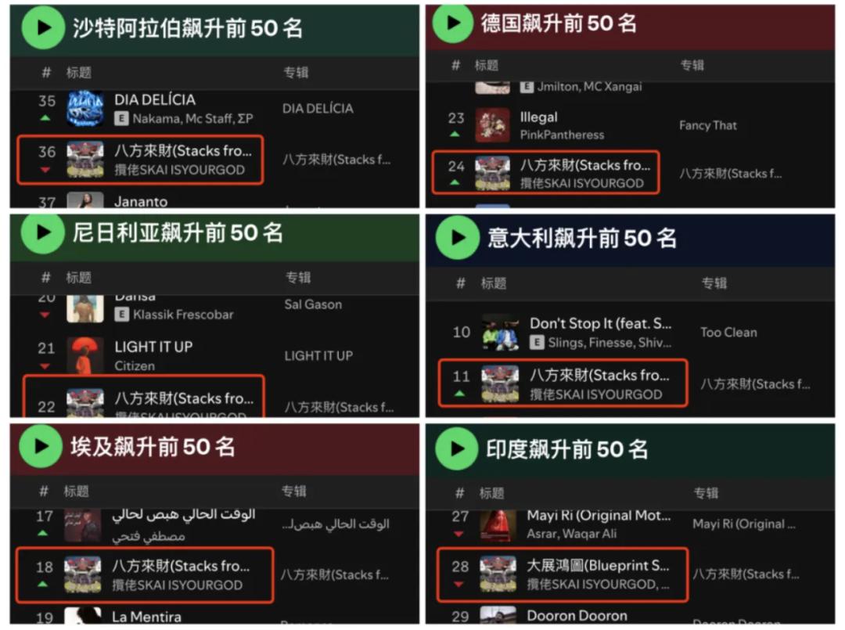Open Don't Stop It cover thumbnail
This screenshot has width=845, height=630.
499,333
